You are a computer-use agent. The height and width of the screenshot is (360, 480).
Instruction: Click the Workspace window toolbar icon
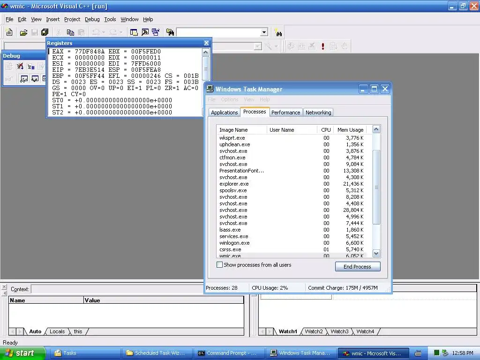point(134,32)
